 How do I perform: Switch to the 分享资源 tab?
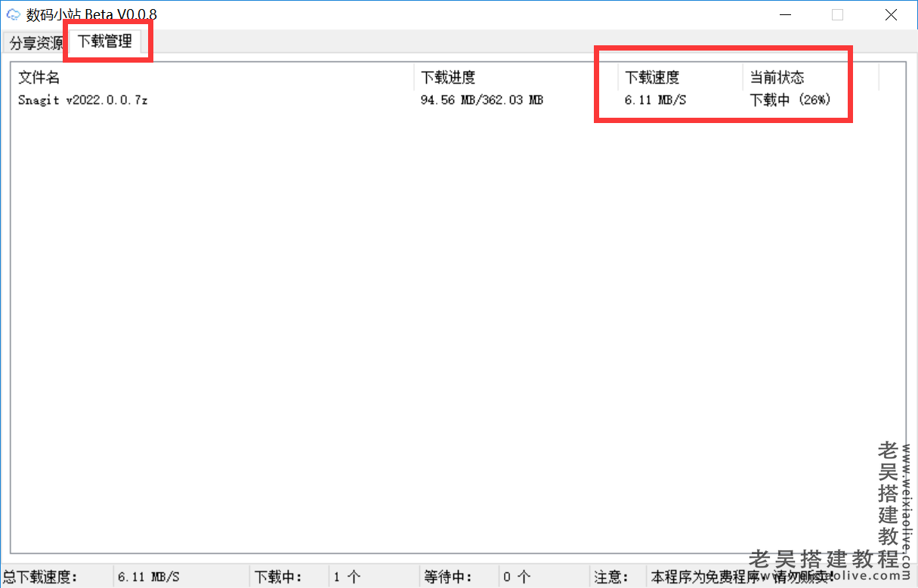pos(33,43)
